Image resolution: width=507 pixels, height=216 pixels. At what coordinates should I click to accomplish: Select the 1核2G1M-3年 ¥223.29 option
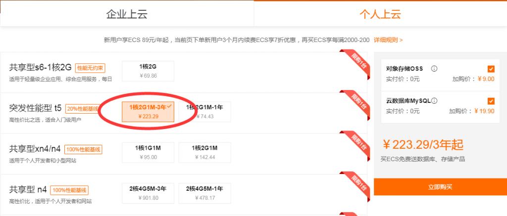coord(148,112)
